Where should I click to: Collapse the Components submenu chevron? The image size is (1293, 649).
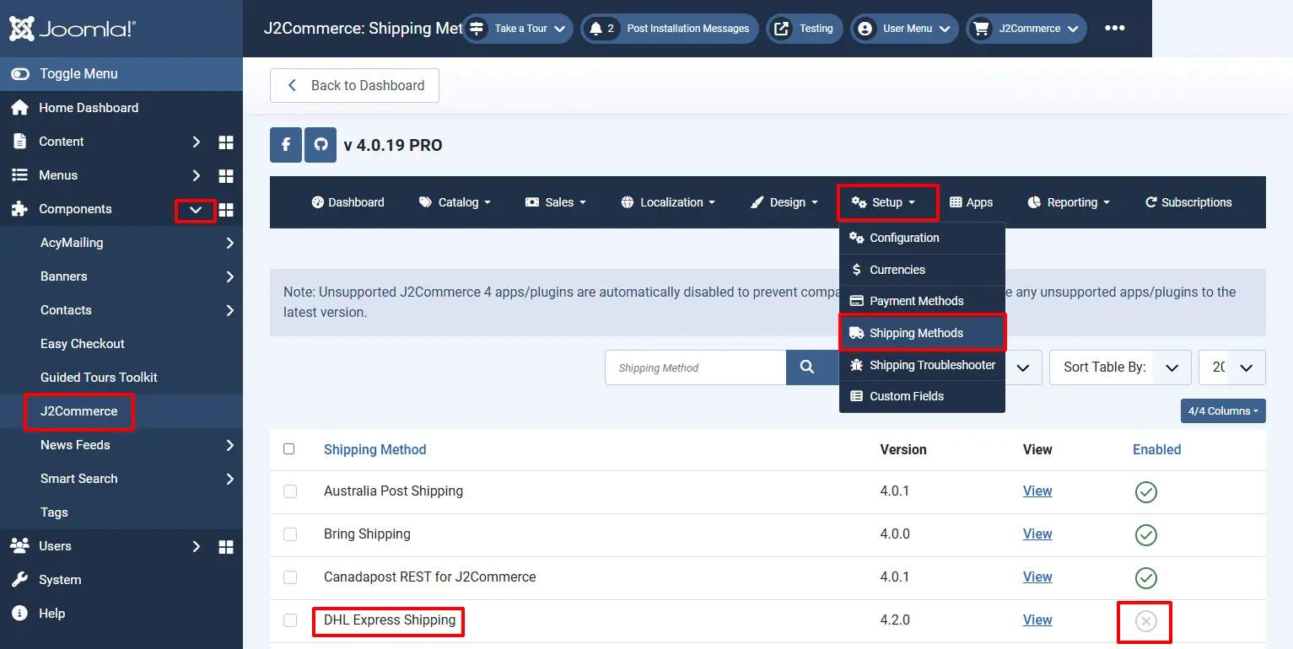point(196,211)
